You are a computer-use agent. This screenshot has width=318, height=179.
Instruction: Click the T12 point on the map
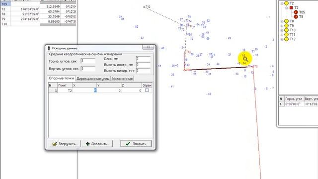click(x=144, y=7)
